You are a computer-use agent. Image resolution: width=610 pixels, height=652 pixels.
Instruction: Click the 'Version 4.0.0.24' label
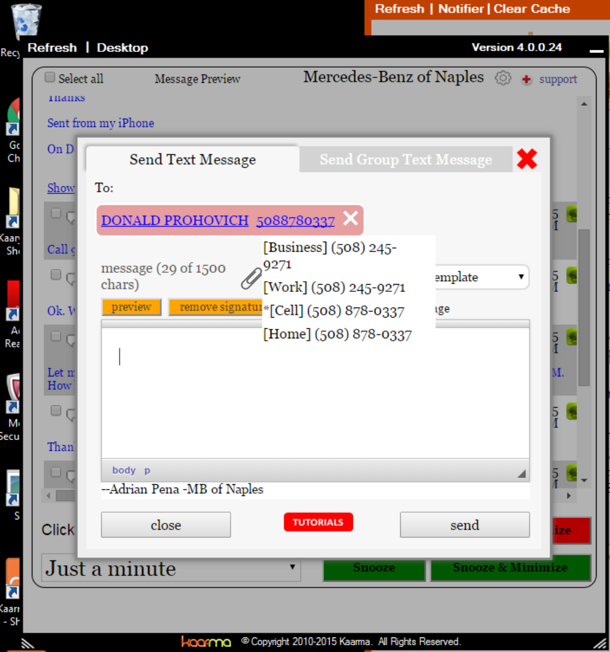pos(517,48)
